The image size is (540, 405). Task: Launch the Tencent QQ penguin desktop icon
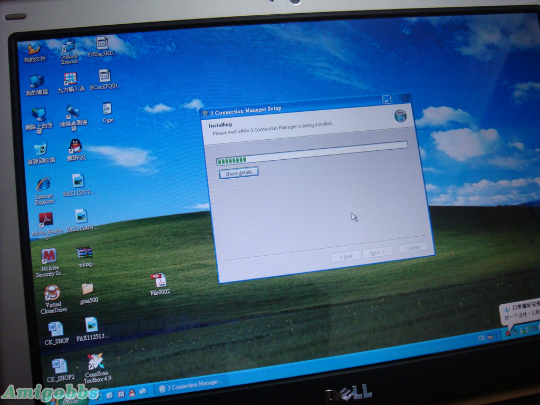click(75, 146)
